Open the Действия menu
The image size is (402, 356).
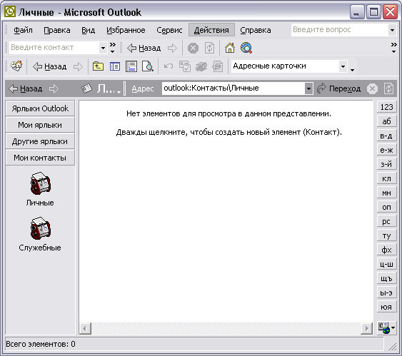[x=211, y=30]
